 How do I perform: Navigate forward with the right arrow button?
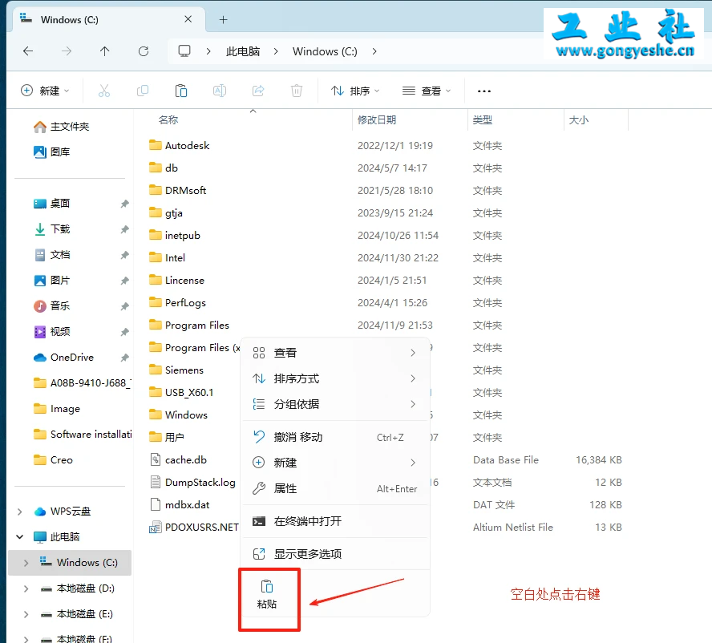(x=67, y=51)
